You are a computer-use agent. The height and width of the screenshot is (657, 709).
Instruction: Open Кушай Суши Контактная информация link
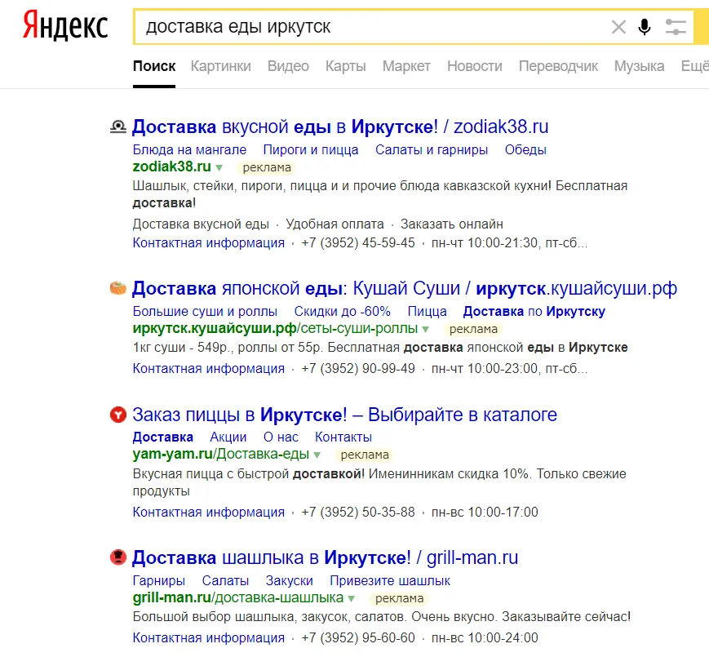[x=208, y=369]
